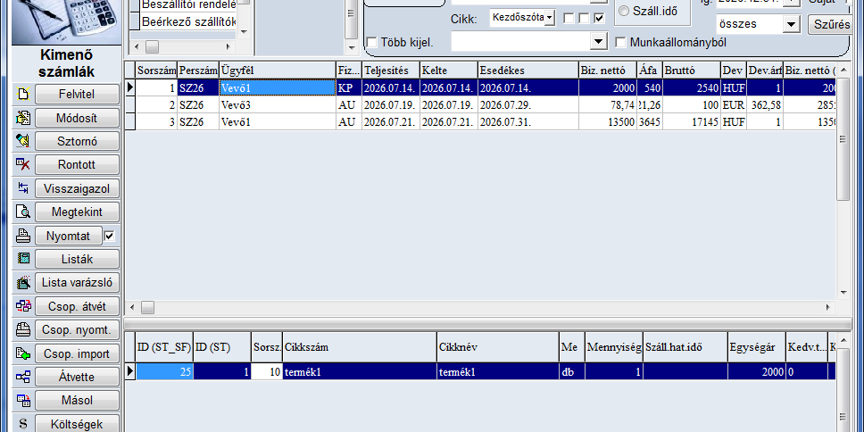
Task: Click the Cikknév column header in the lower grid
Action: point(497,347)
